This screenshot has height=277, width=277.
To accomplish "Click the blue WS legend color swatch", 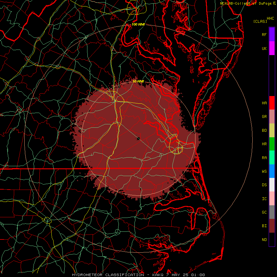I will coord(272,171).
